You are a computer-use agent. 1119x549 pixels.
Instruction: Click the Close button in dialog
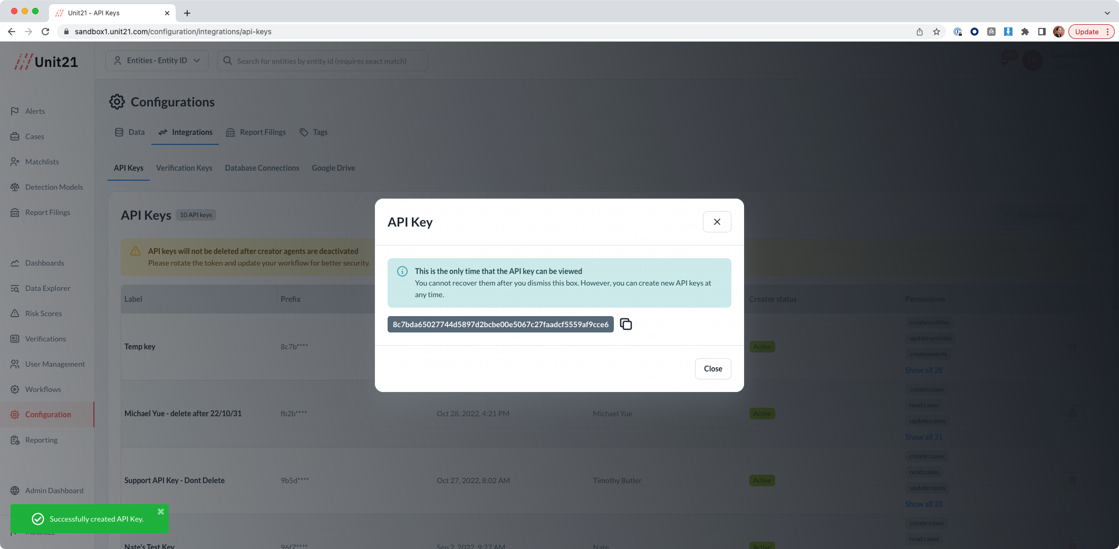(713, 369)
